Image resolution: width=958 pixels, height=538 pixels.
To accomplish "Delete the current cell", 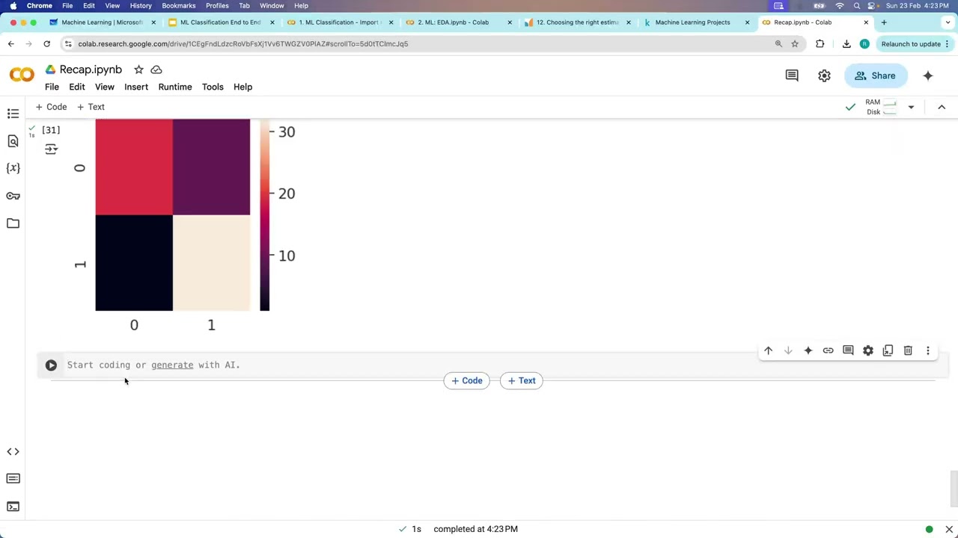I will point(908,350).
